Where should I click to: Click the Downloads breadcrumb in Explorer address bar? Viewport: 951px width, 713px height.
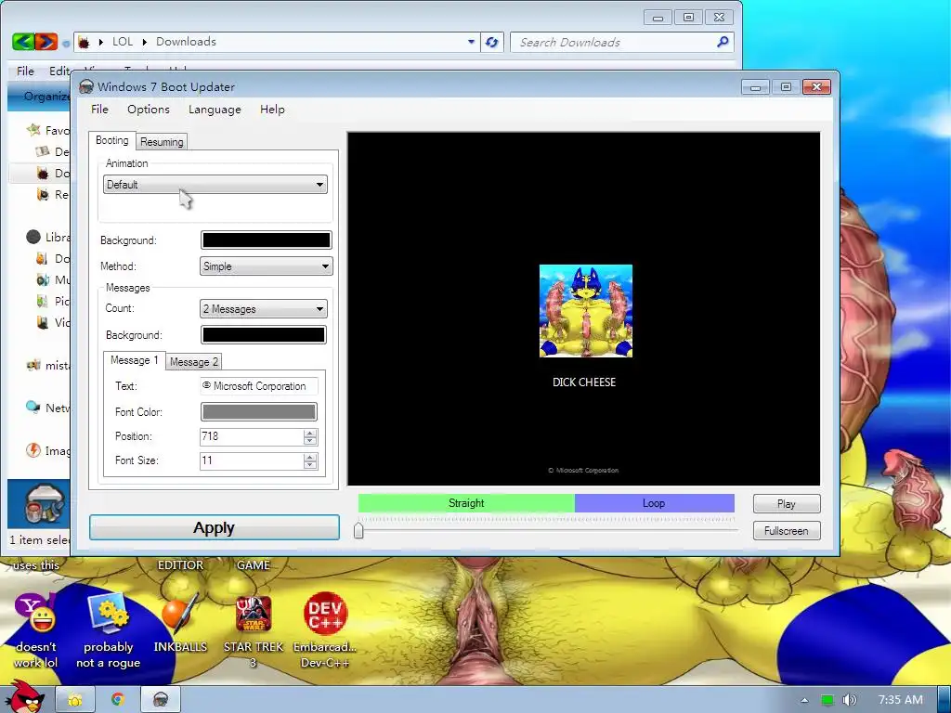186,42
